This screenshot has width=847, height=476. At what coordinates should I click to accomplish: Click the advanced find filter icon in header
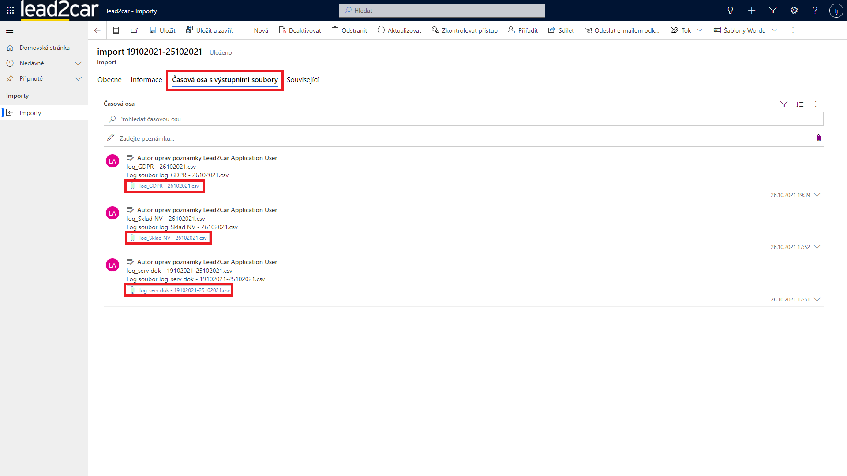pos(773,10)
